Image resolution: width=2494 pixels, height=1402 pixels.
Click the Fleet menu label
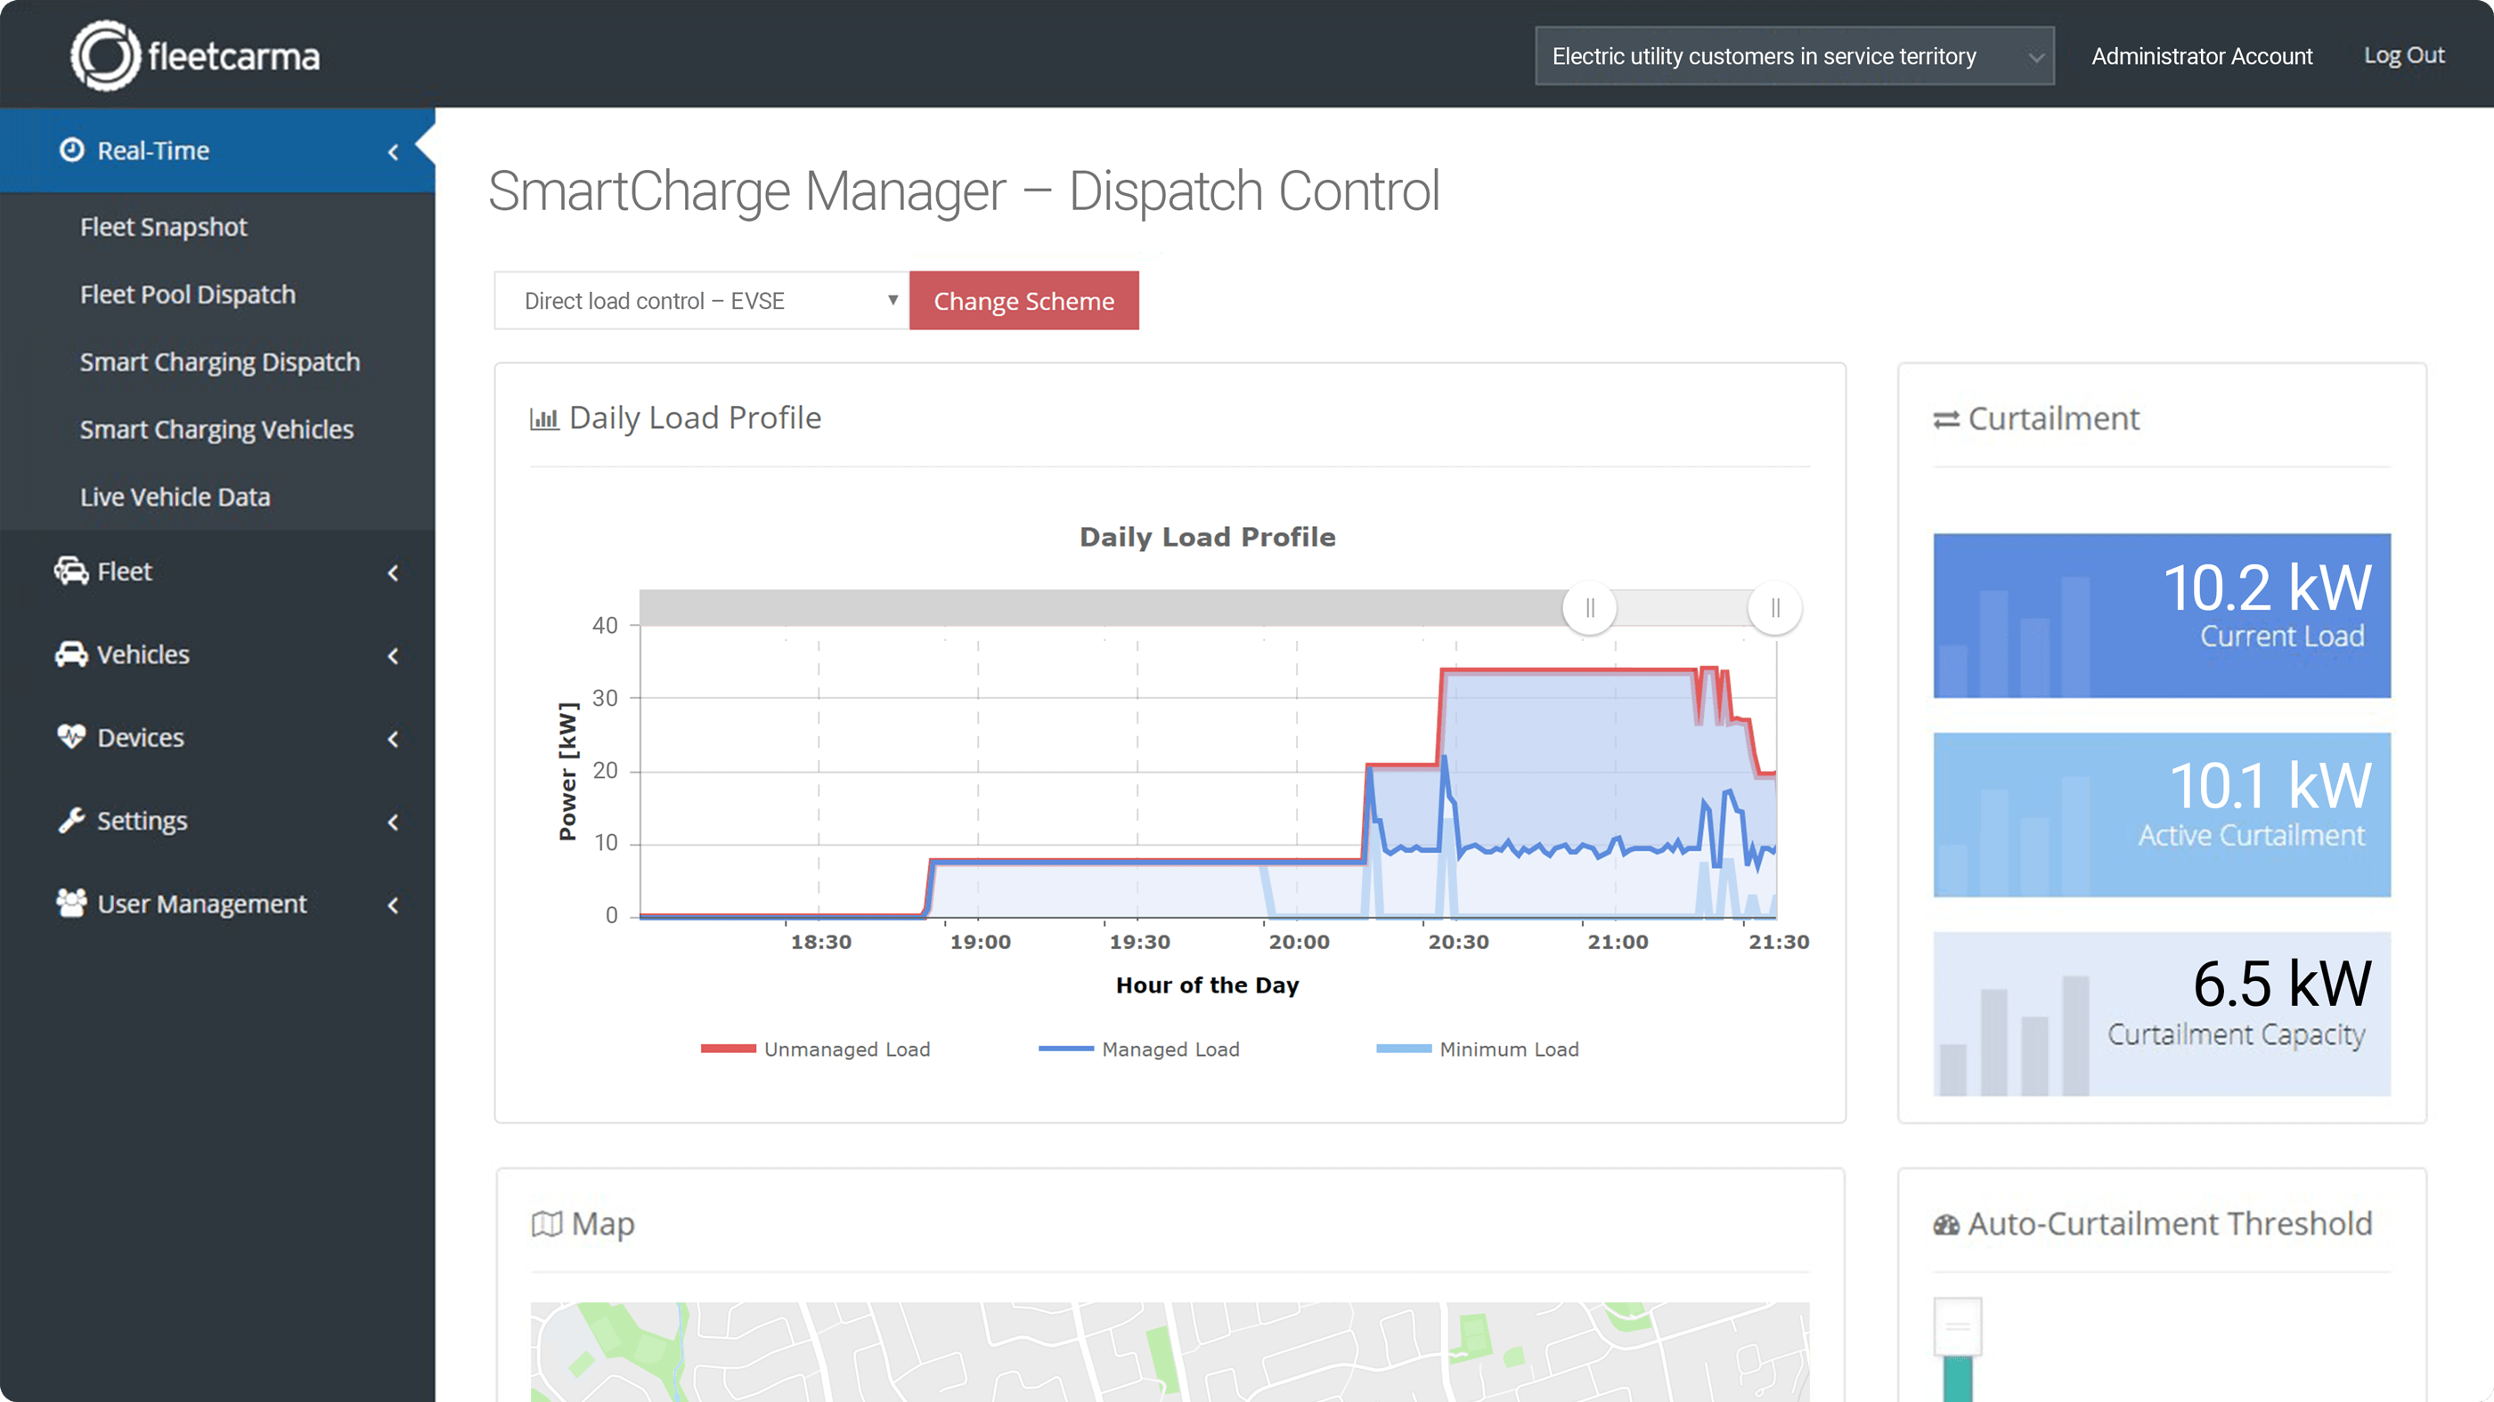(x=125, y=571)
